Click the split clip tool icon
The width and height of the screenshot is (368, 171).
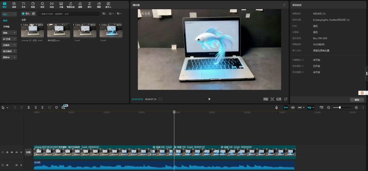click(x=29, y=107)
